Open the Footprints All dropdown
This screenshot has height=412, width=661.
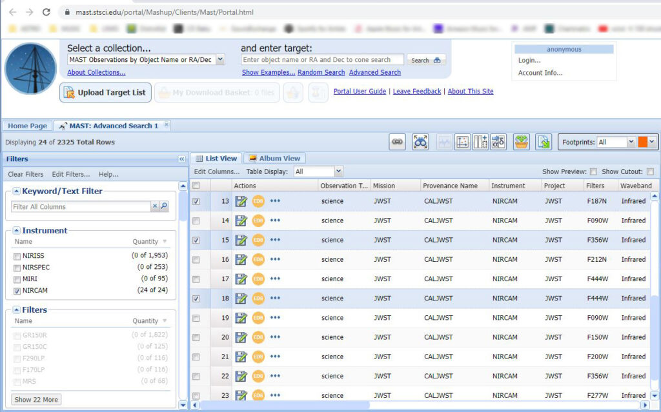click(x=631, y=142)
